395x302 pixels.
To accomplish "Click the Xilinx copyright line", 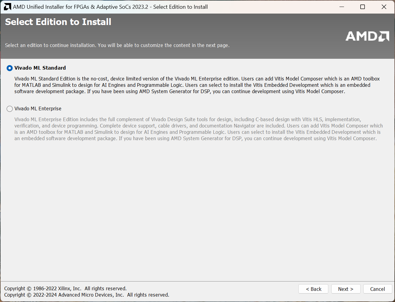I will click(65, 288).
